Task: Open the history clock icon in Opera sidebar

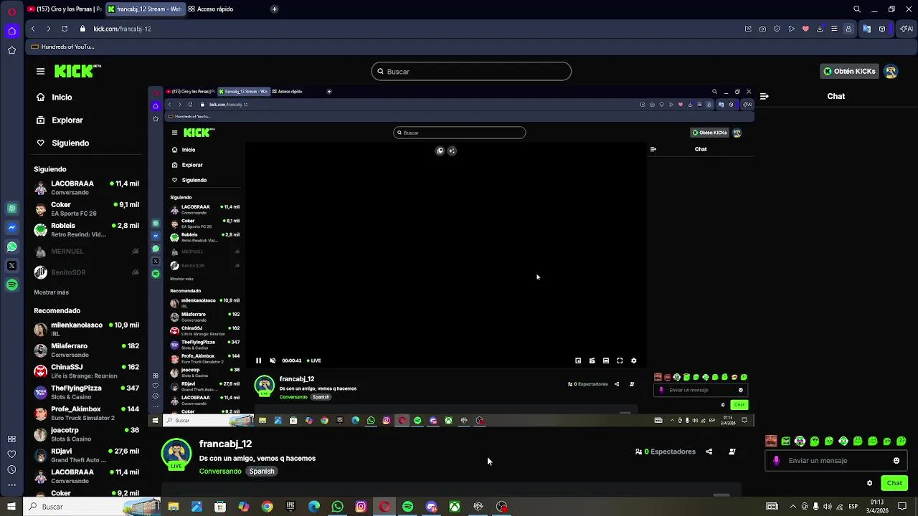Action: click(x=11, y=469)
